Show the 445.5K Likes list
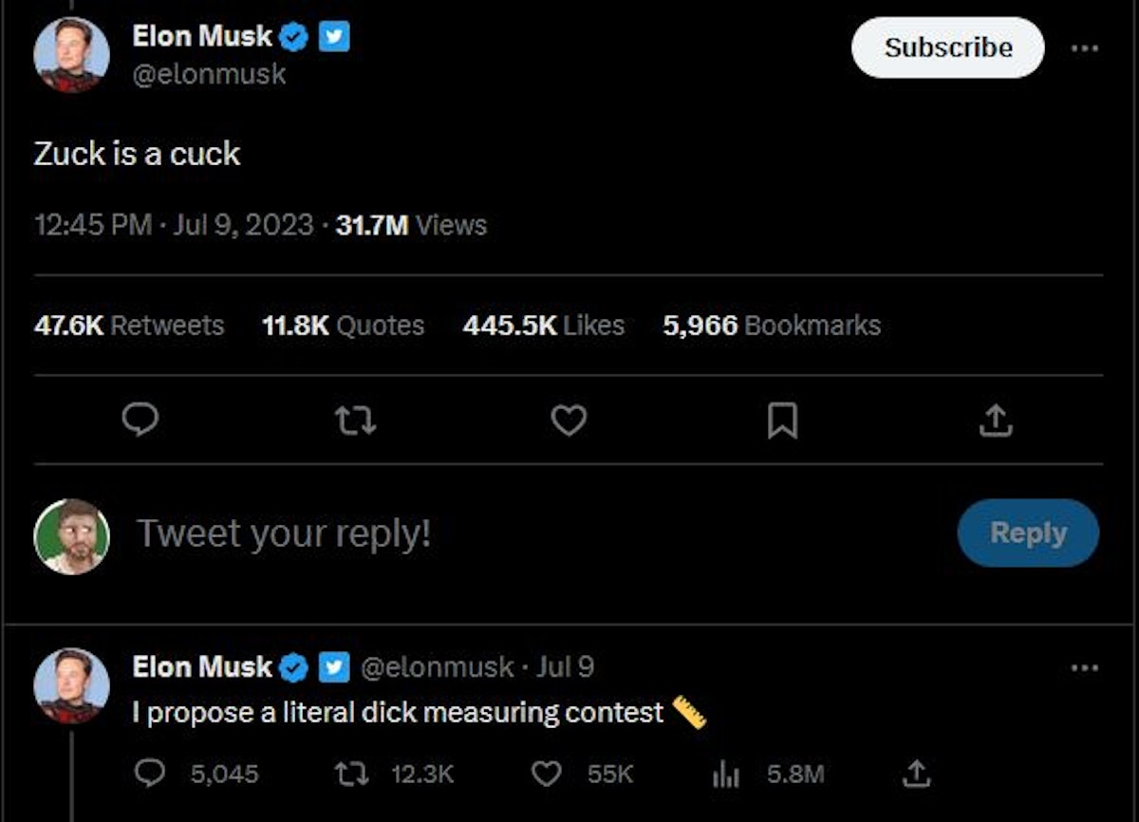The width and height of the screenshot is (1139, 822). (543, 326)
